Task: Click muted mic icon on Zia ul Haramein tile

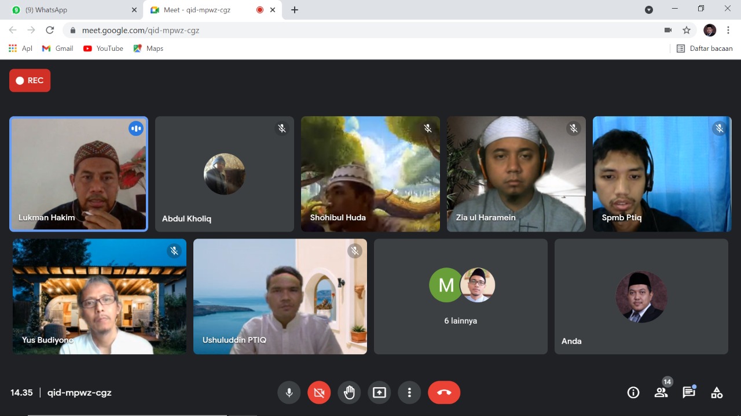Action: 574,128
